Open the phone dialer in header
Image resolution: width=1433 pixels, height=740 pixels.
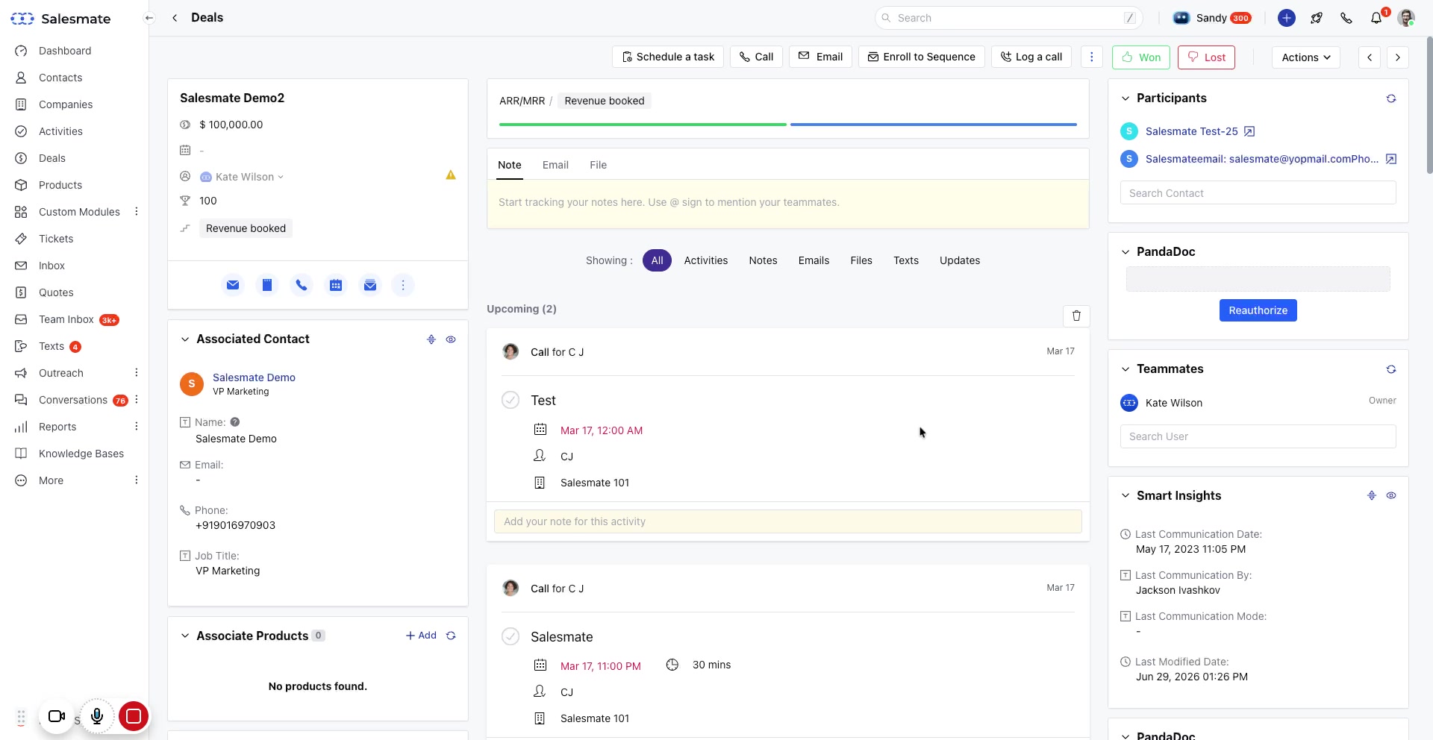click(x=1346, y=18)
